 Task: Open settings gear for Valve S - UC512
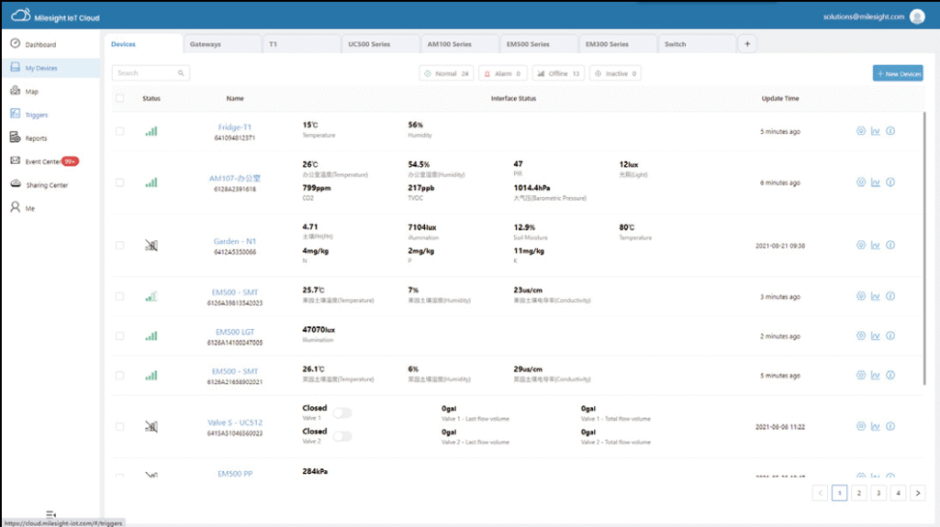(x=861, y=426)
